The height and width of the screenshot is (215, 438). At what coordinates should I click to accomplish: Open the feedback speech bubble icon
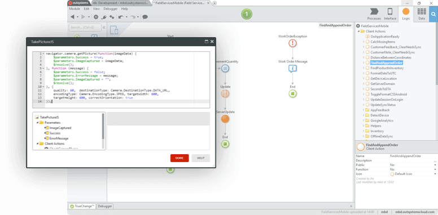tap(145, 17)
